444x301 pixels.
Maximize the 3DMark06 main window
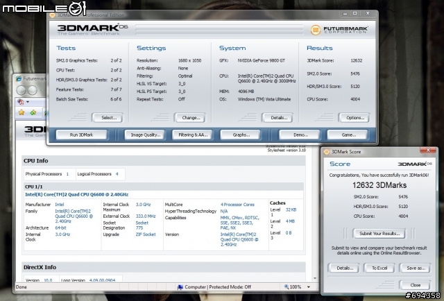coord(355,13)
